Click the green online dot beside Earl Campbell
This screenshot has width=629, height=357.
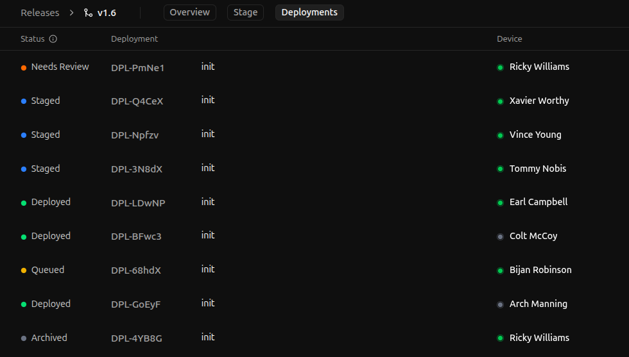pos(500,203)
